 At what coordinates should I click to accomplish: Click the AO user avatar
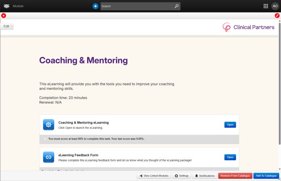pos(275,6)
